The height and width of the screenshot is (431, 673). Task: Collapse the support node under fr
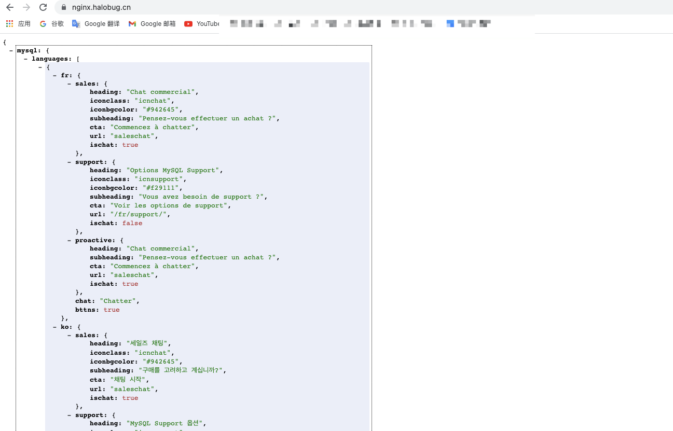[70, 162]
